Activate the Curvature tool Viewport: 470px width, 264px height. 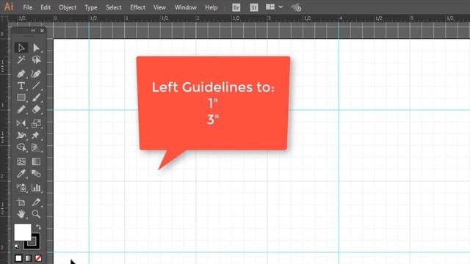[36, 73]
